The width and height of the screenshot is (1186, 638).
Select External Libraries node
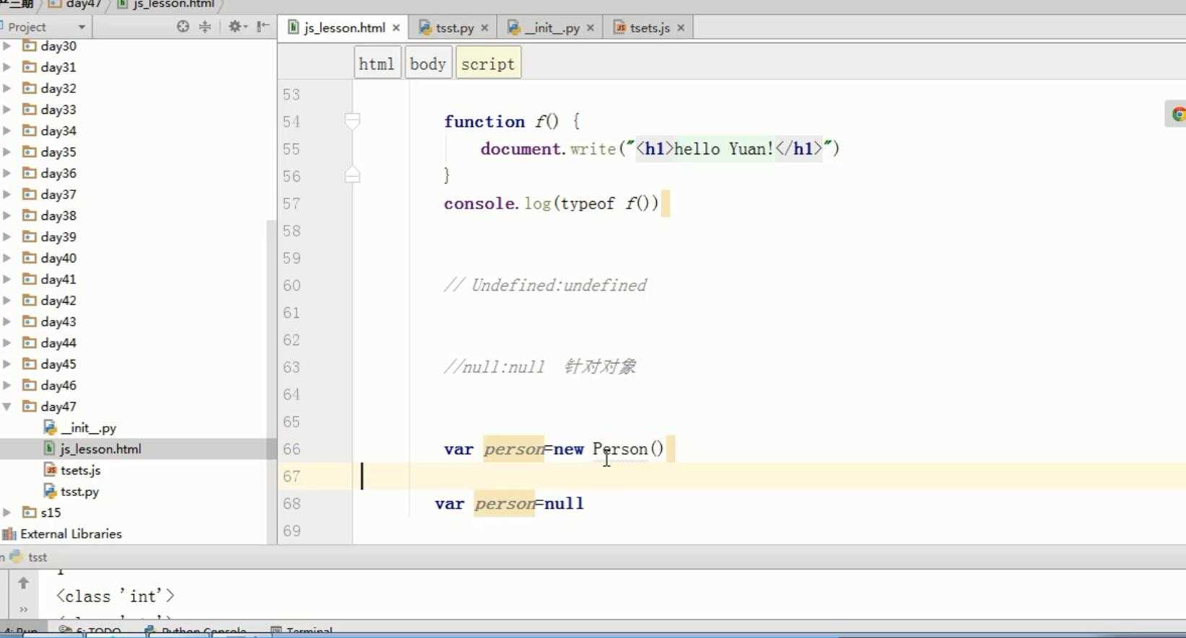click(x=71, y=533)
